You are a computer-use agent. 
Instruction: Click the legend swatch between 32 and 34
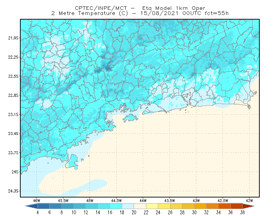point(212,206)
